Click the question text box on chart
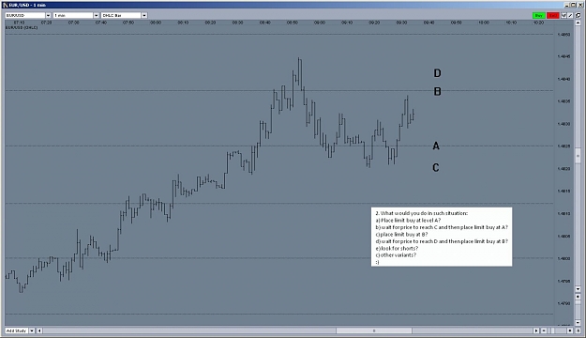Viewport: 586px width, 338px height. click(x=442, y=237)
